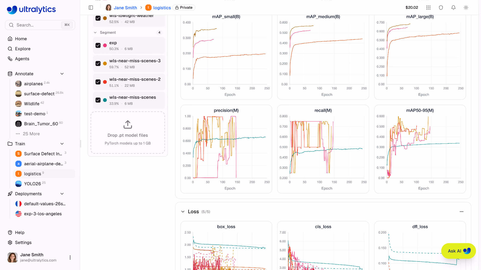Click the mAP50-95(M) chart title
This screenshot has width=481, height=270.
coord(420,110)
